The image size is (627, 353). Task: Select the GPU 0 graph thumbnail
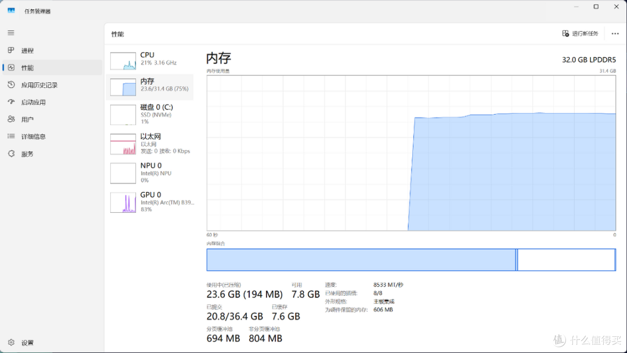pyautogui.click(x=123, y=202)
